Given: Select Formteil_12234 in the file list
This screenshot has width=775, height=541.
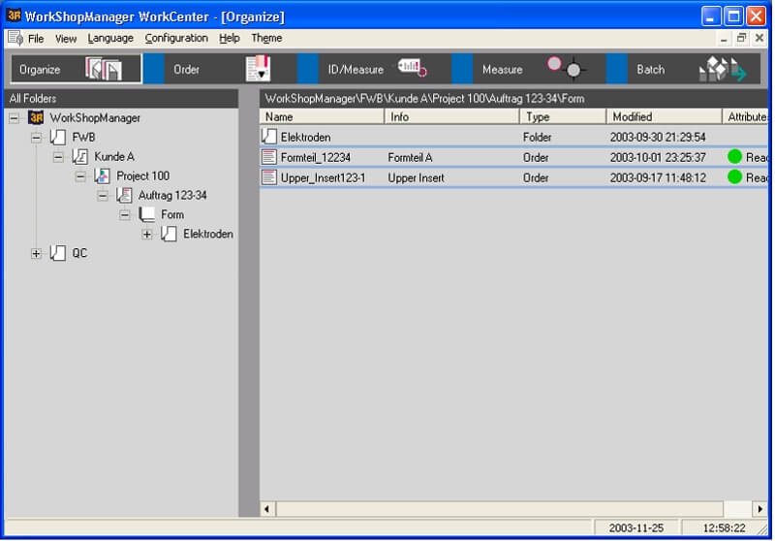Looking at the screenshot, I should point(316,158).
